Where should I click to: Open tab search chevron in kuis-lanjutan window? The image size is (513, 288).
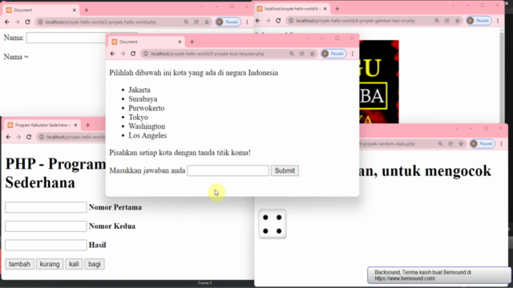click(x=308, y=38)
